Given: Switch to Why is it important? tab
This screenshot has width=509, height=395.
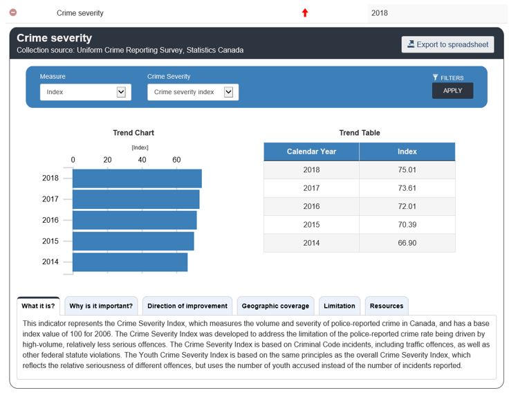Looking at the screenshot, I should click(x=101, y=306).
